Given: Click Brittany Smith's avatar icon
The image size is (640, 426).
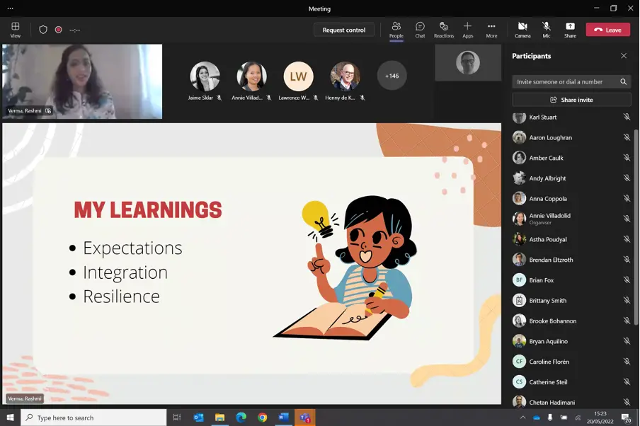Looking at the screenshot, I should click(x=519, y=300).
